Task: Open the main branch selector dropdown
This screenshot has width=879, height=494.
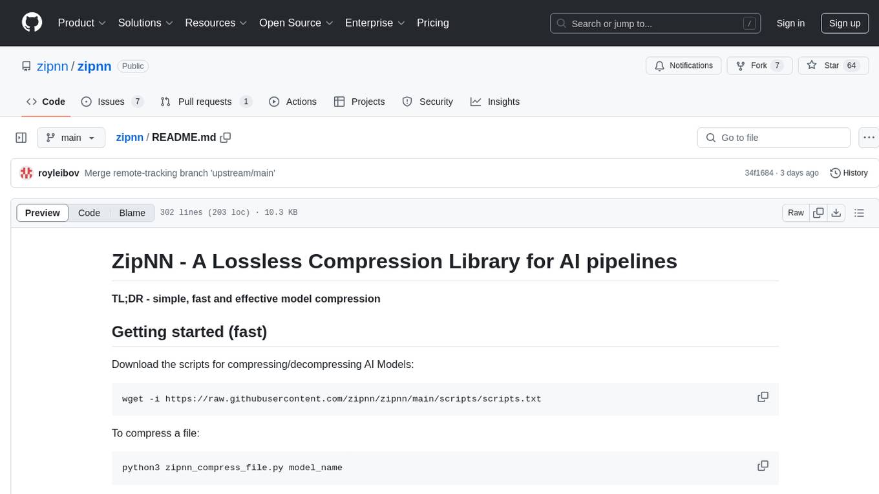Action: pyautogui.click(x=71, y=138)
